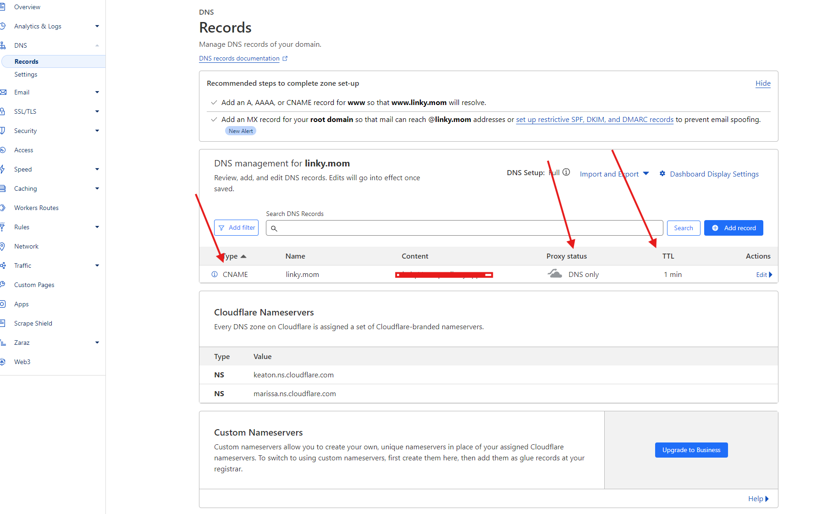This screenshot has height=514, width=833.
Task: Click Upgrade to Business button
Action: pos(691,450)
